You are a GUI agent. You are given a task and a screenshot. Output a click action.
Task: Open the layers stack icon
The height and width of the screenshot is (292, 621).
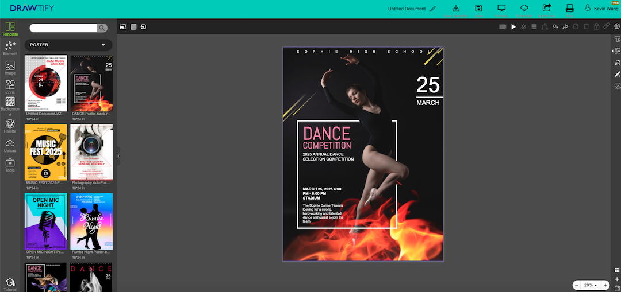click(x=524, y=27)
